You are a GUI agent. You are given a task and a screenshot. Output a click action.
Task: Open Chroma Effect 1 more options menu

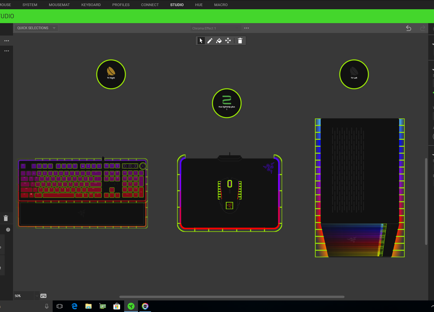click(247, 28)
